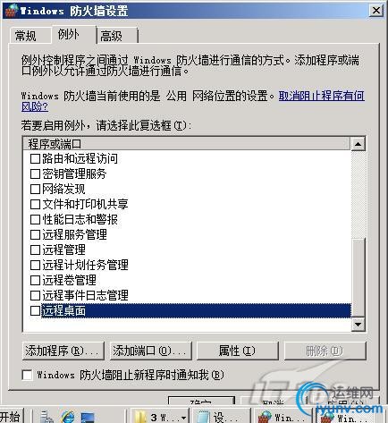The height and width of the screenshot is (423, 388).
Task: Click the 属性 button
Action: [x=238, y=351]
